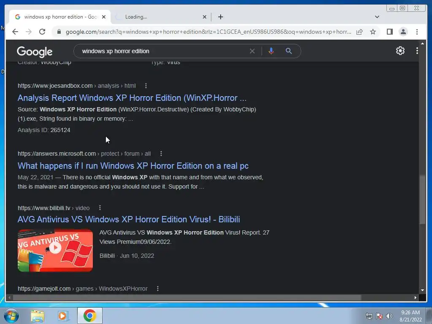432x324 pixels.
Task: Open 'What happens if I run Windows XP Horror Edition' result
Action: 133,166
